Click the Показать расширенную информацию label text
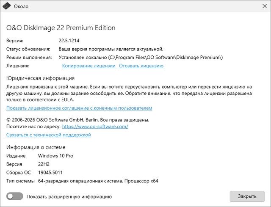Image resolution: width=271 pixels, height=207 pixels. coord(69,196)
